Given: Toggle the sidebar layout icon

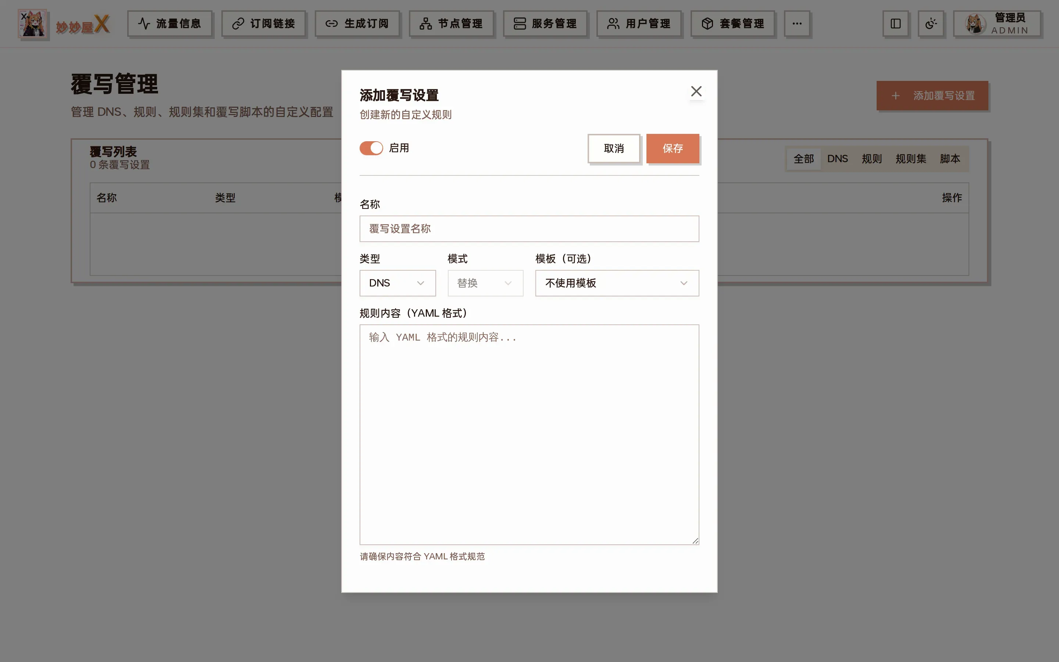Looking at the screenshot, I should point(895,24).
